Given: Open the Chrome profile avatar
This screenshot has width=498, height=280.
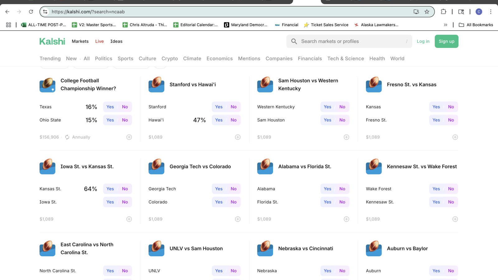Looking at the screenshot, I should point(479,12).
